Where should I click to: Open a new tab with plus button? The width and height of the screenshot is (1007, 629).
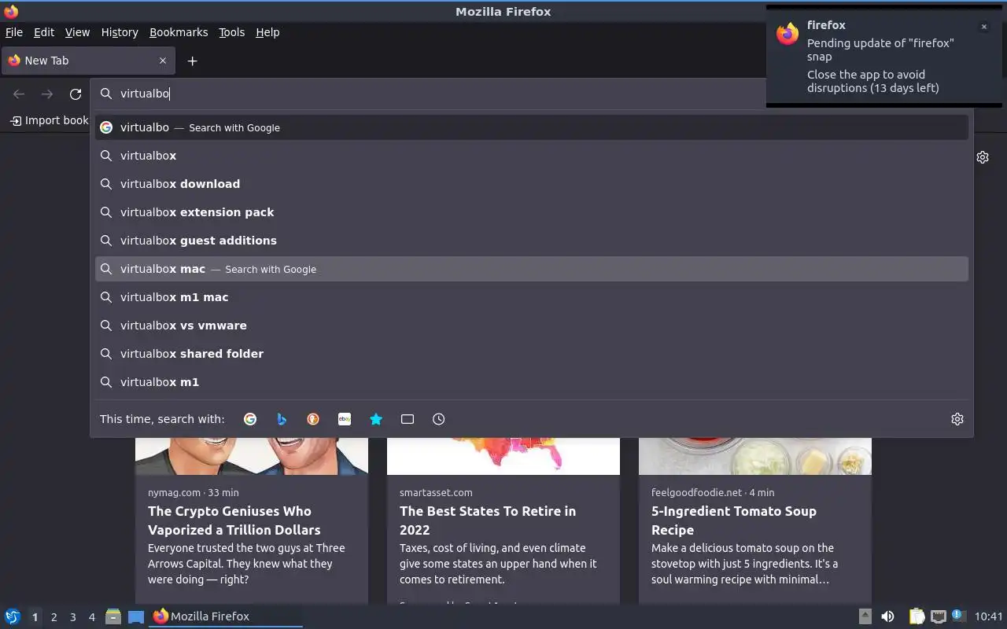pyautogui.click(x=192, y=61)
